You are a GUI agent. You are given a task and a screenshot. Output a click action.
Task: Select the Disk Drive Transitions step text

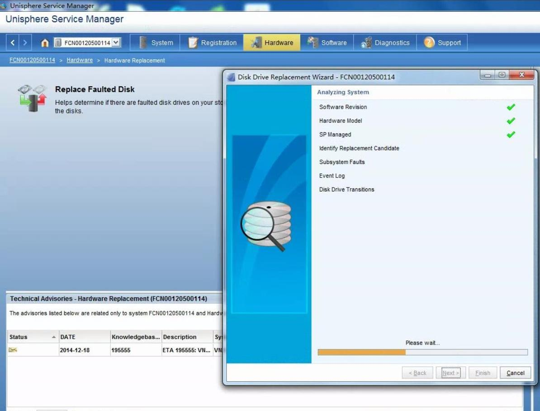click(347, 190)
